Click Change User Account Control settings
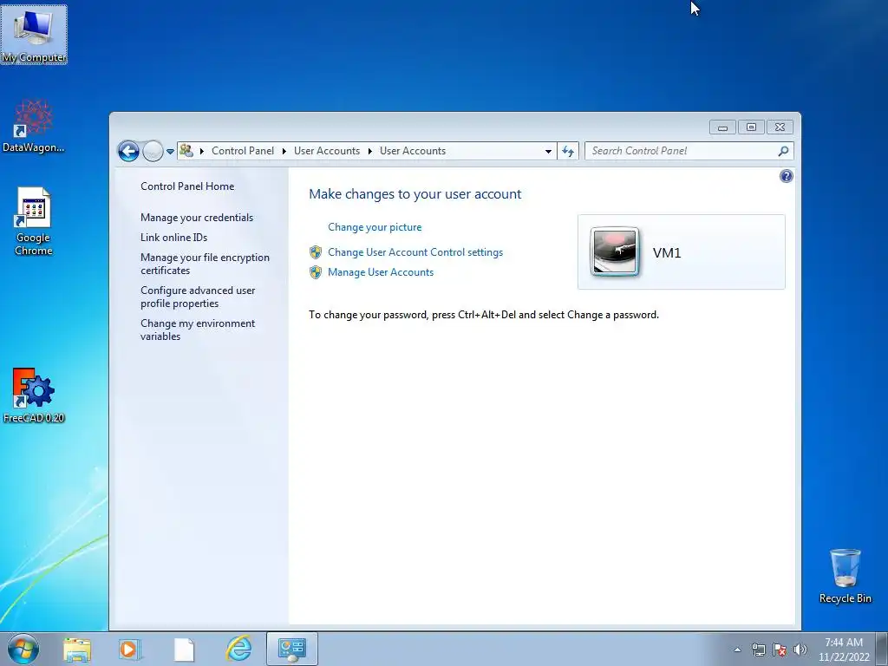888x666 pixels. [x=415, y=252]
